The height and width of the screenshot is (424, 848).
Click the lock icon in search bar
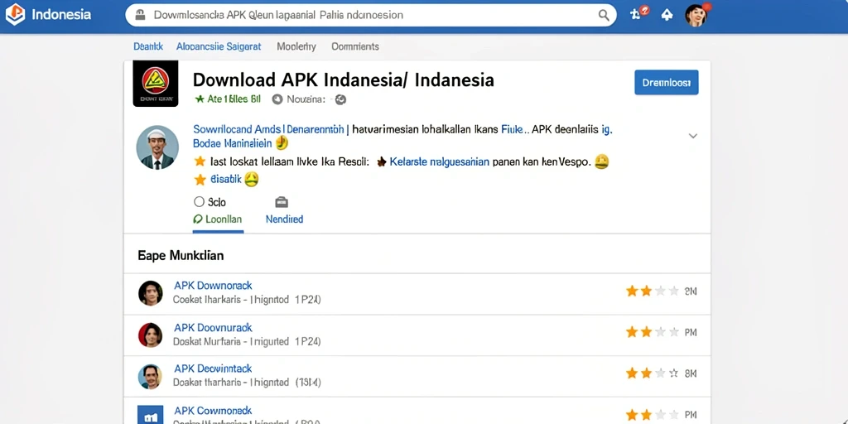(141, 15)
